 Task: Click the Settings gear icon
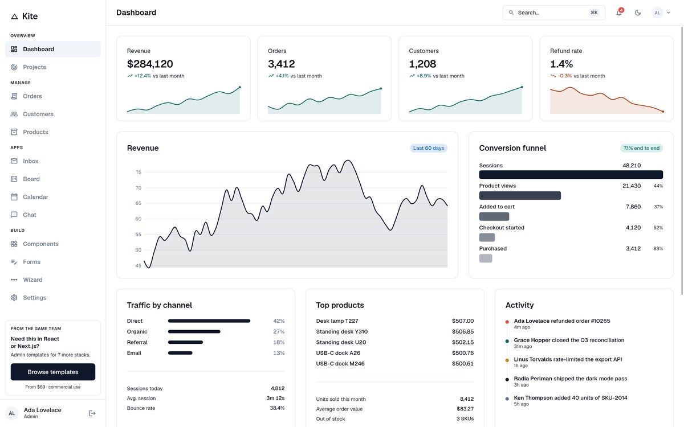(14, 298)
